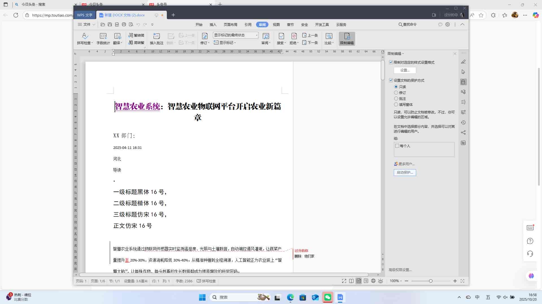The image size is (542, 304).
Task: Select the lock icon in the right sidebar
Action: [x=463, y=82]
